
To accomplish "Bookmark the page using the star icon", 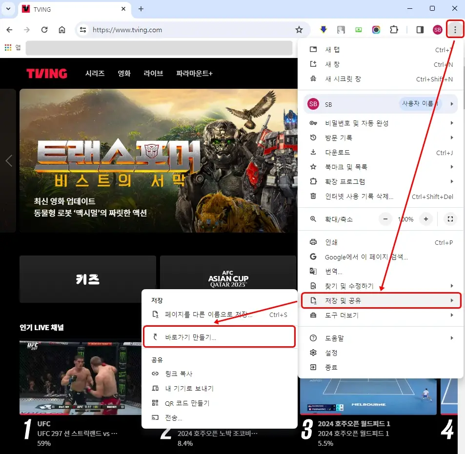I will (299, 29).
